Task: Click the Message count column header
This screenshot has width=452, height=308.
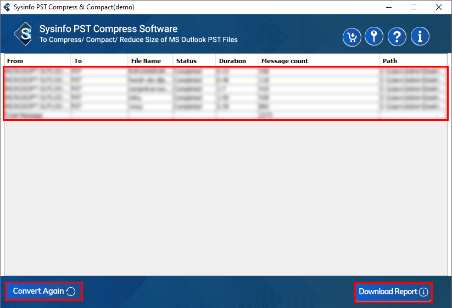Action: coord(319,61)
